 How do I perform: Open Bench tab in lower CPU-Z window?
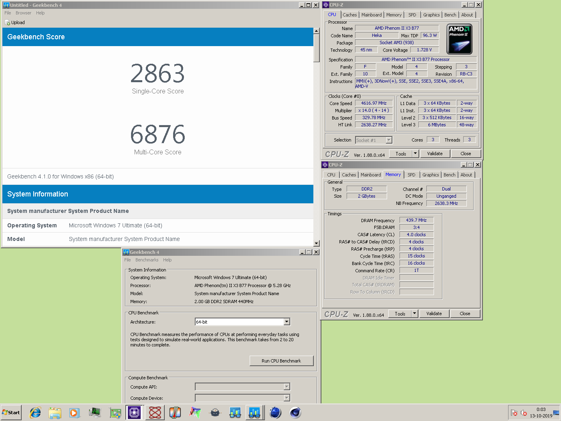pyautogui.click(x=450, y=175)
